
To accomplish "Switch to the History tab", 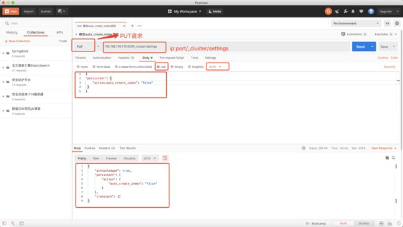I will click(x=12, y=32).
